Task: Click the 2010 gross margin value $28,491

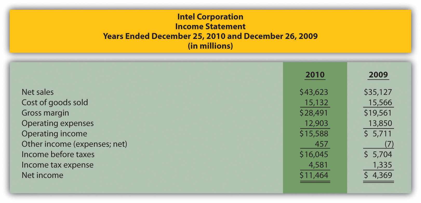Action: (x=314, y=113)
